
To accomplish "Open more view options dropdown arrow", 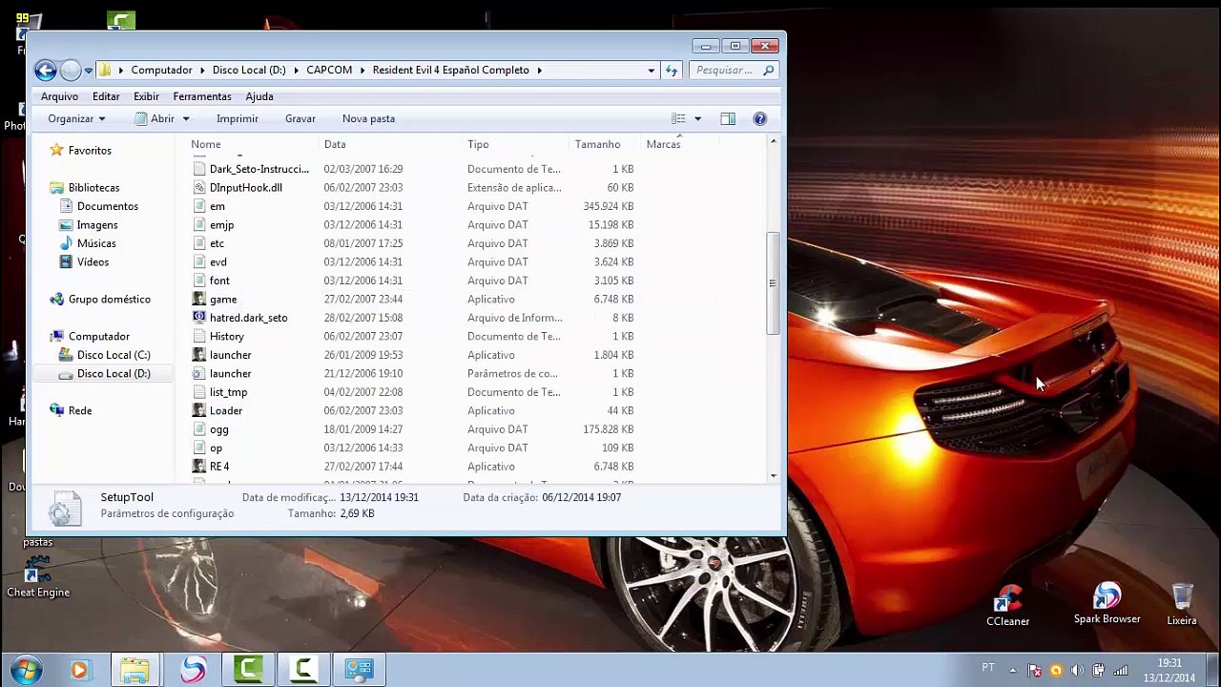I will [x=697, y=118].
